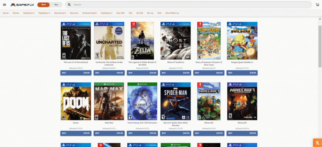The width and height of the screenshot is (322, 147).
Task: Select Nintendo Switch platform tab
Action: pos(90,13)
